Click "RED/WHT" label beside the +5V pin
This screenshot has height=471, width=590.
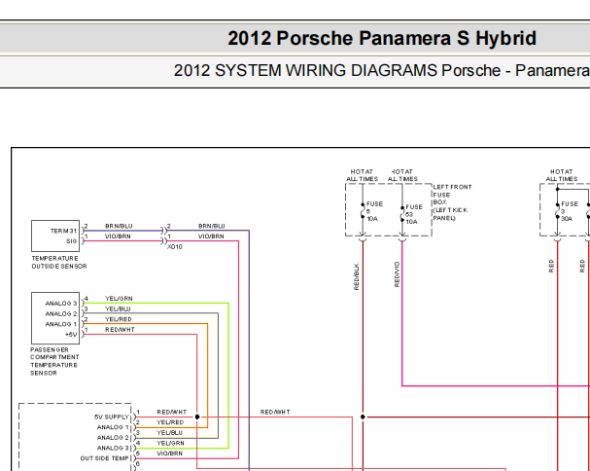(x=120, y=330)
